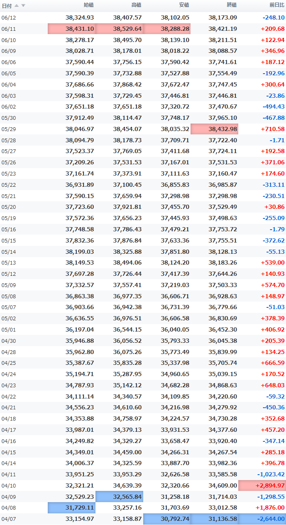The image size is (286, 525).
Task: Select the 04/07 date row
Action: pos(143,519)
